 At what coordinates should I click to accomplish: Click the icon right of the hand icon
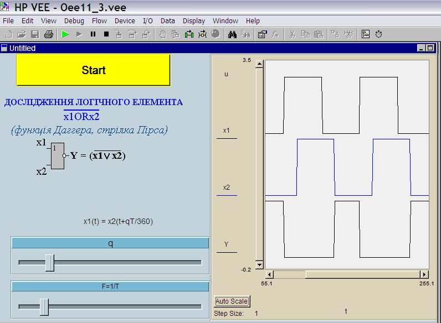pos(176,34)
